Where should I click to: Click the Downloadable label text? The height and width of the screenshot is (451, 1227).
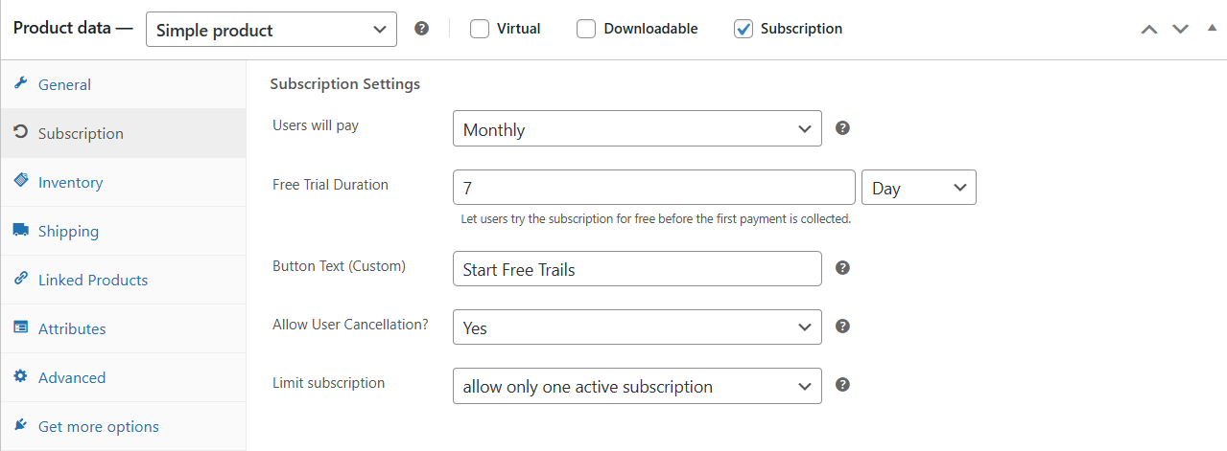pos(650,29)
